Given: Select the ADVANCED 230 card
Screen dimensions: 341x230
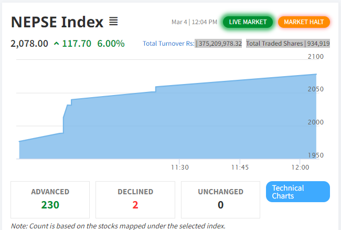Looking at the screenshot, I should pos(50,200).
